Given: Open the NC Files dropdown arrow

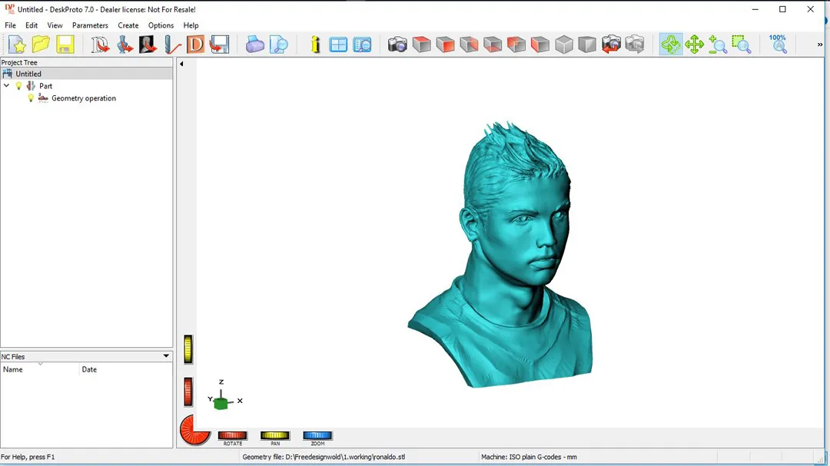Looking at the screenshot, I should tap(166, 356).
